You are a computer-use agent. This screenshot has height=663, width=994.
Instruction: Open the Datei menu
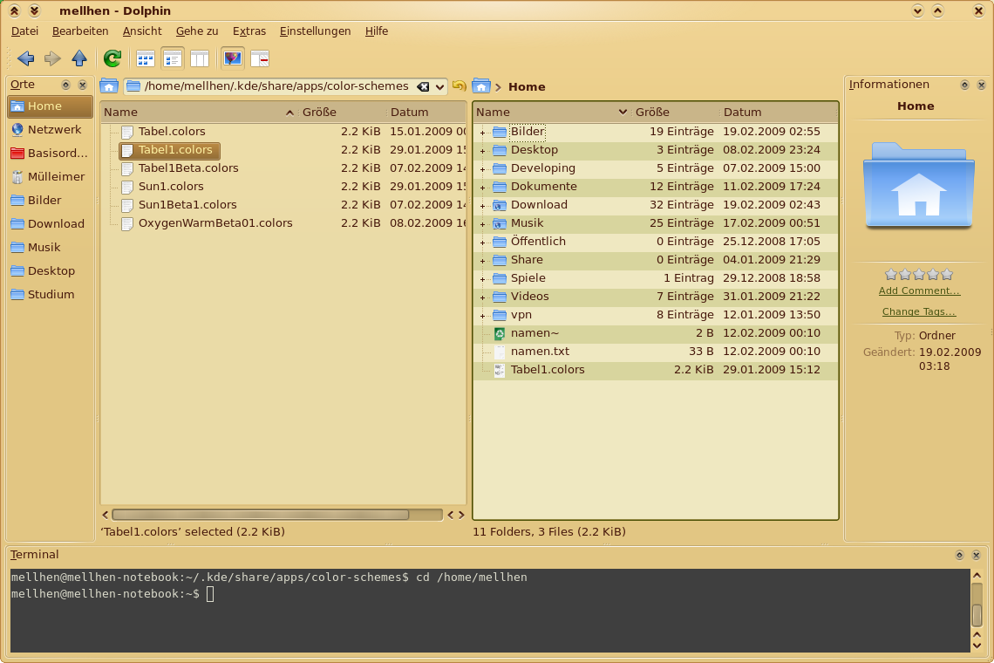coord(24,31)
